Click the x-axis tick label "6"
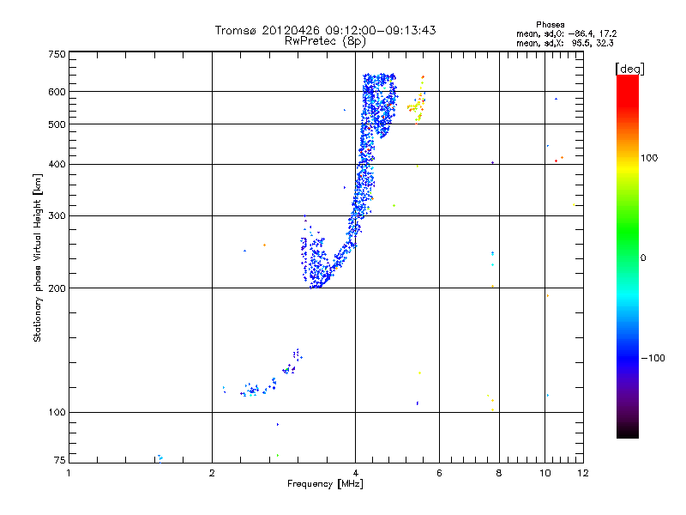Screen dimensions: 686x515 click(439, 473)
